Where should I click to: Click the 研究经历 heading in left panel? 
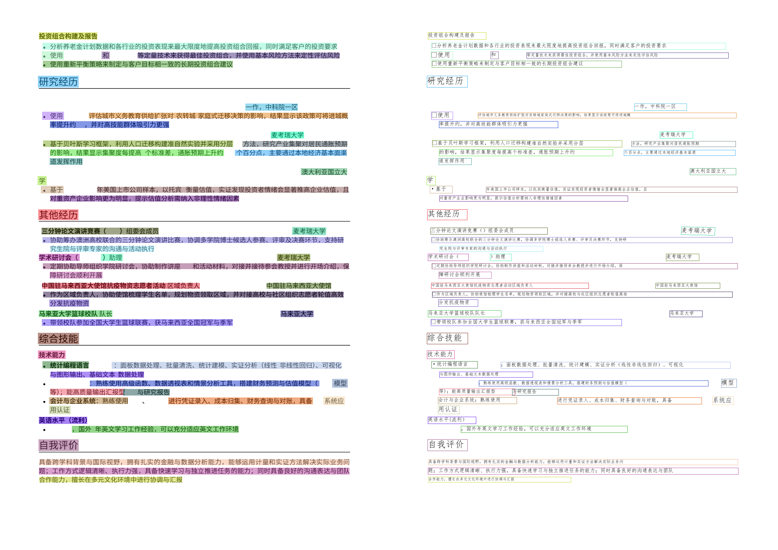(58, 82)
